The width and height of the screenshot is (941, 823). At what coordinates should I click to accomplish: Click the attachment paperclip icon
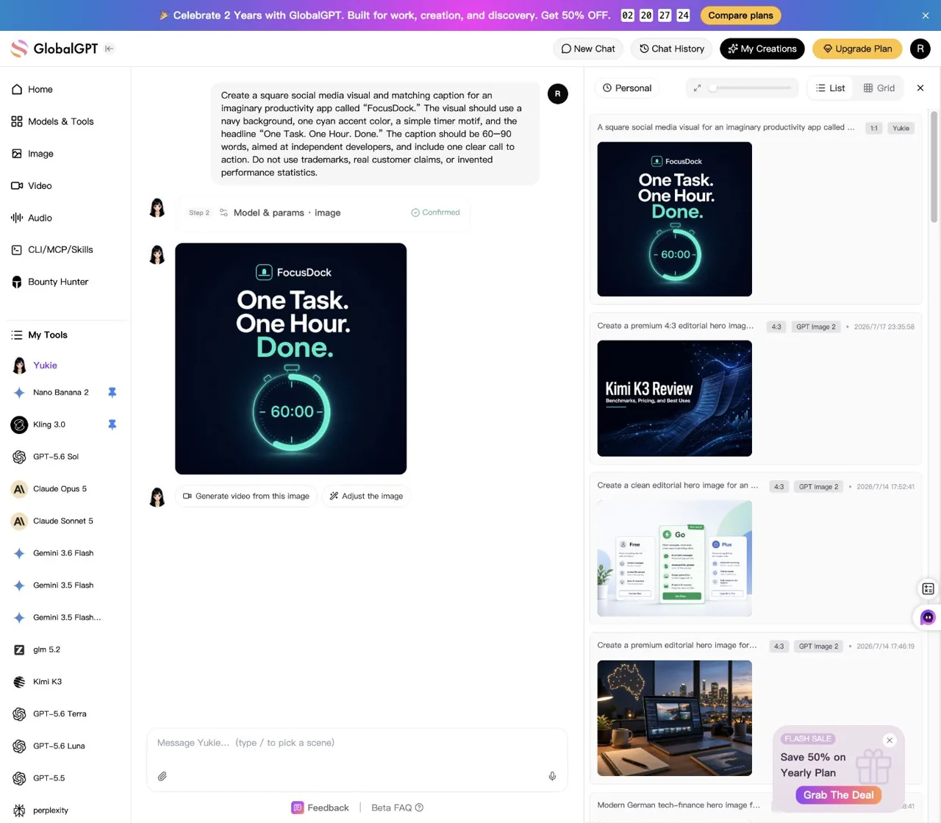pyautogui.click(x=162, y=777)
